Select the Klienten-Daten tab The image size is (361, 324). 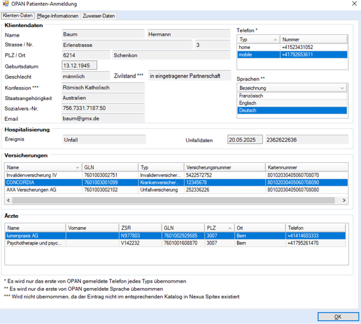pyautogui.click(x=18, y=16)
